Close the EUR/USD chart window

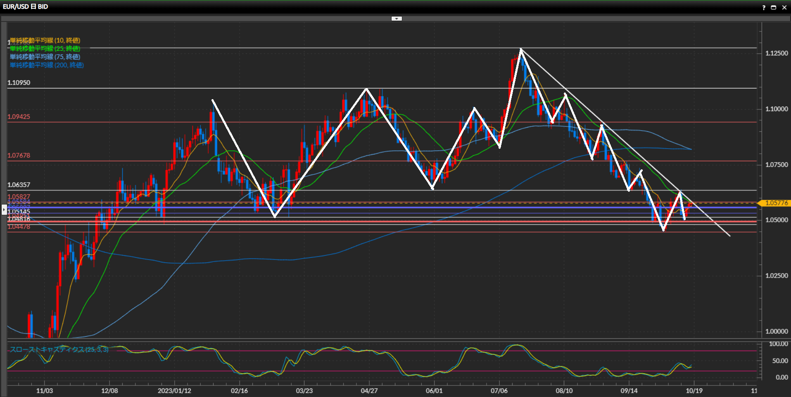point(784,7)
